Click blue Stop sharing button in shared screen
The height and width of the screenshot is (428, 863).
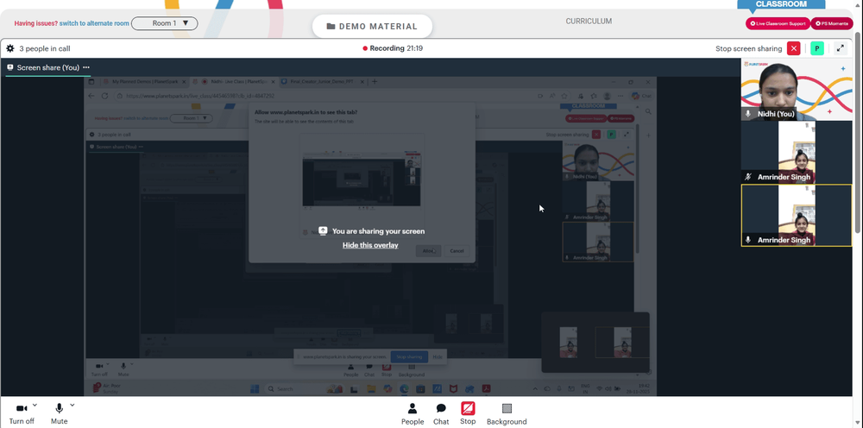click(409, 356)
